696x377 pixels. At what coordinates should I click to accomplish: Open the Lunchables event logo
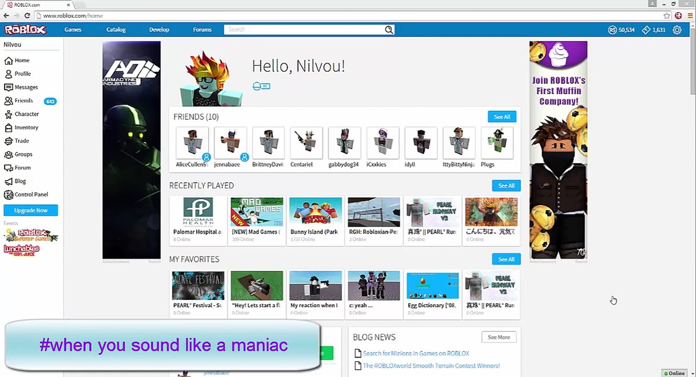click(x=21, y=250)
